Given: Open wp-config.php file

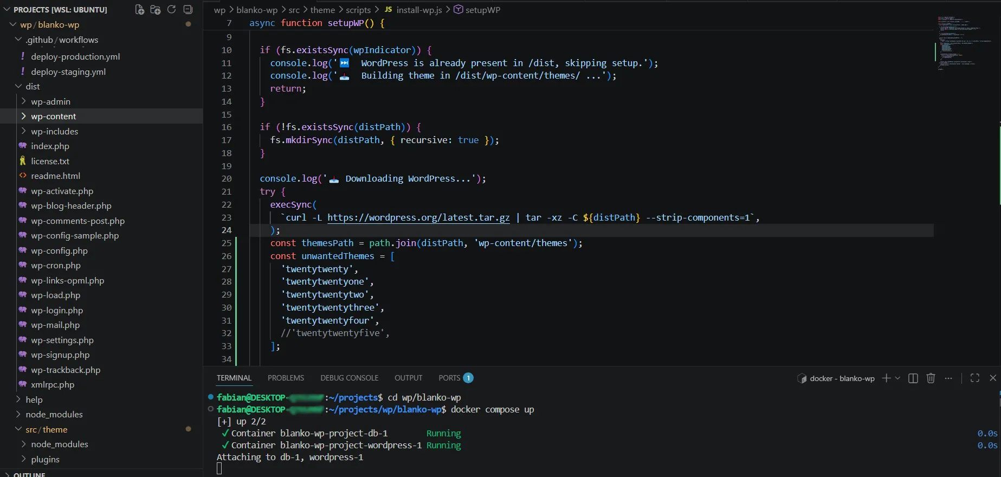Looking at the screenshot, I should coord(59,250).
